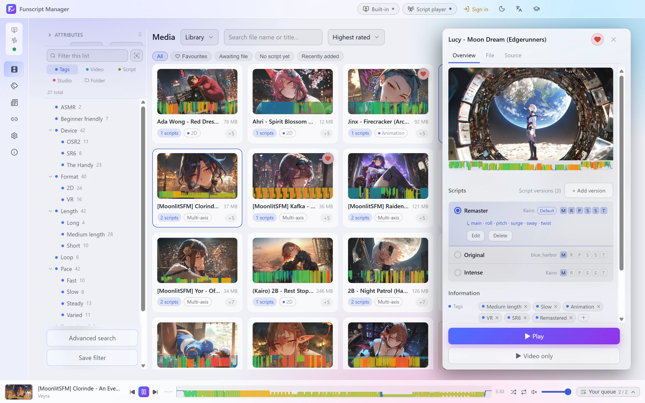Remove the Medium length tag

pyautogui.click(x=525, y=307)
